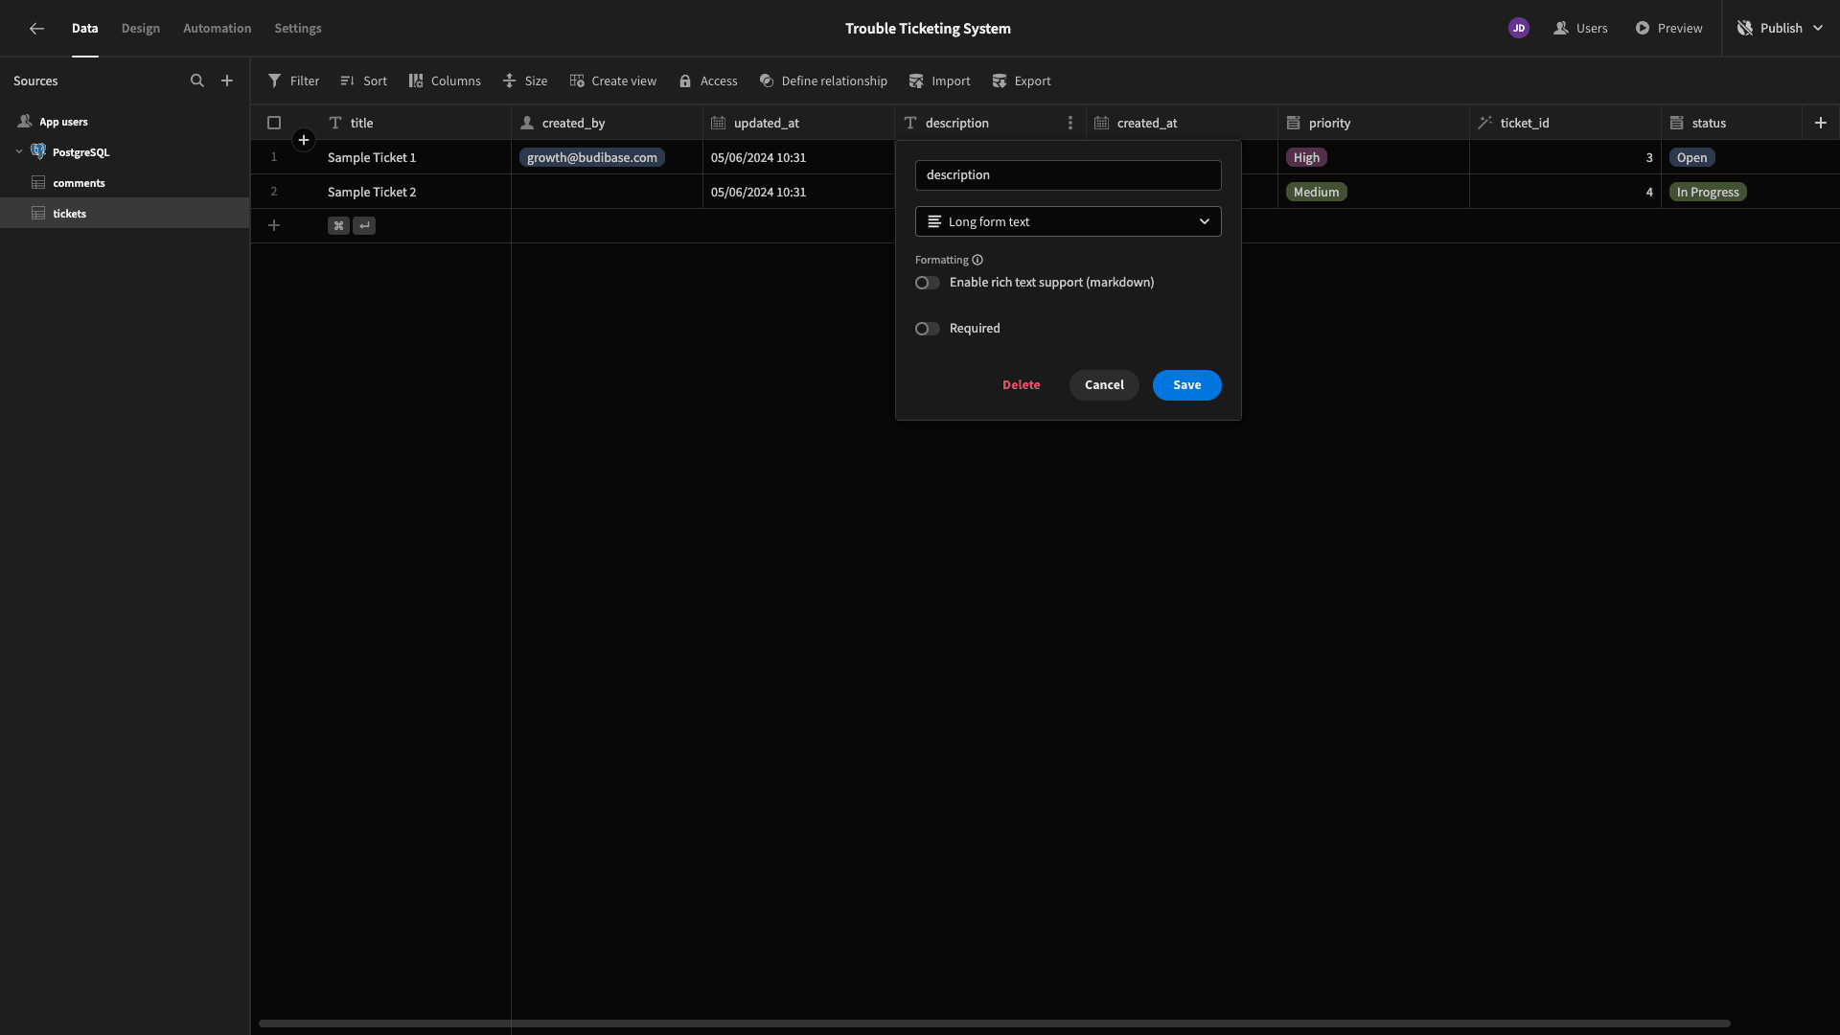1840x1035 pixels.
Task: Switch to the Design tab
Action: [141, 29]
